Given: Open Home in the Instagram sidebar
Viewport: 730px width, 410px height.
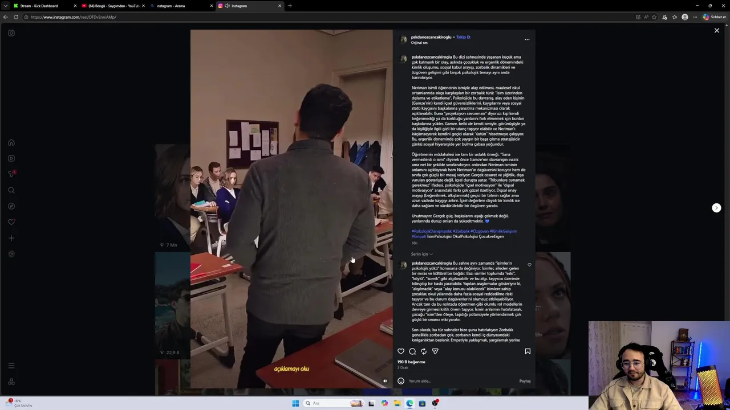Looking at the screenshot, I should (11, 142).
